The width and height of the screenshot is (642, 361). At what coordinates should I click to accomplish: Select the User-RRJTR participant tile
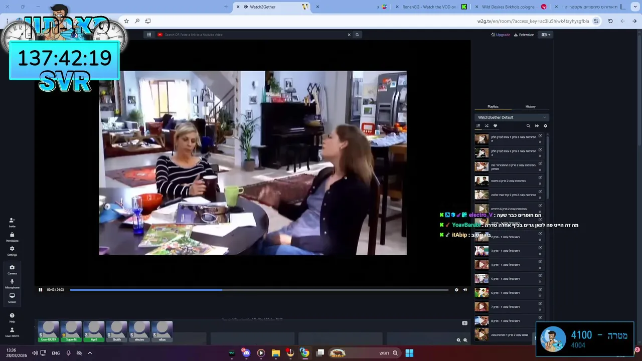coord(49,332)
